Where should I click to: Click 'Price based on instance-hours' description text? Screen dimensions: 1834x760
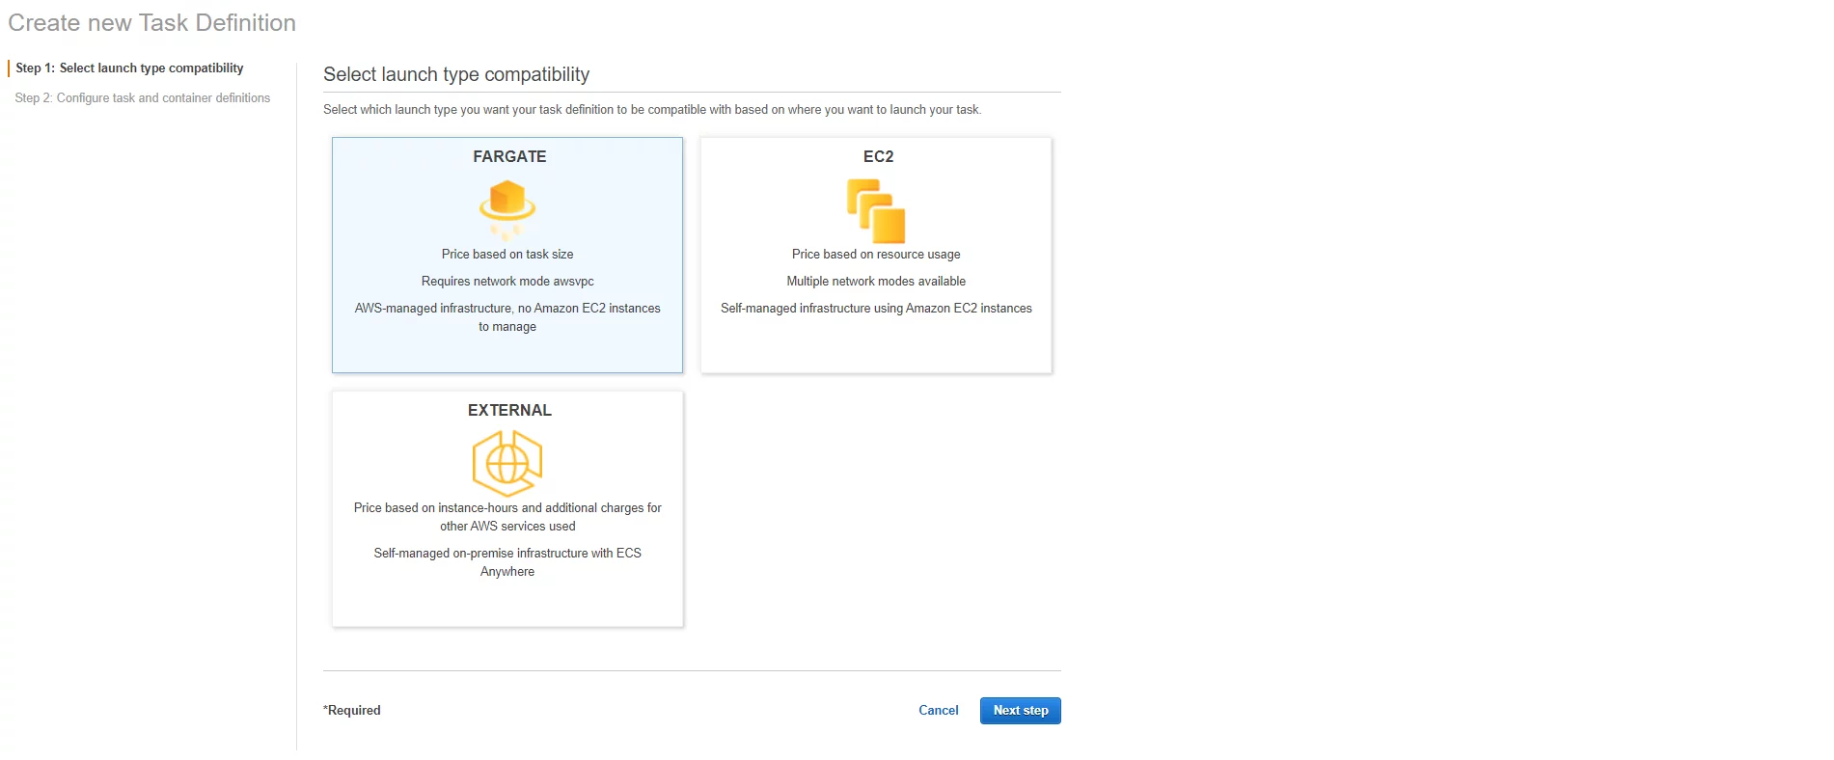(507, 517)
